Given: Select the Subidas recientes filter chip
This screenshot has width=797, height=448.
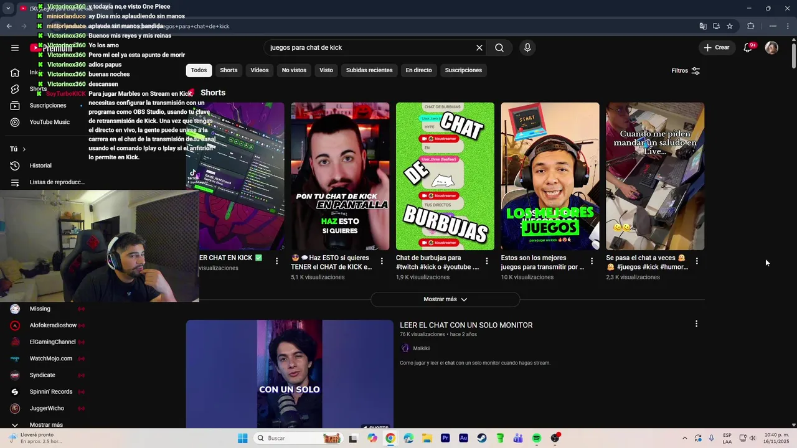Looking at the screenshot, I should click(369, 70).
